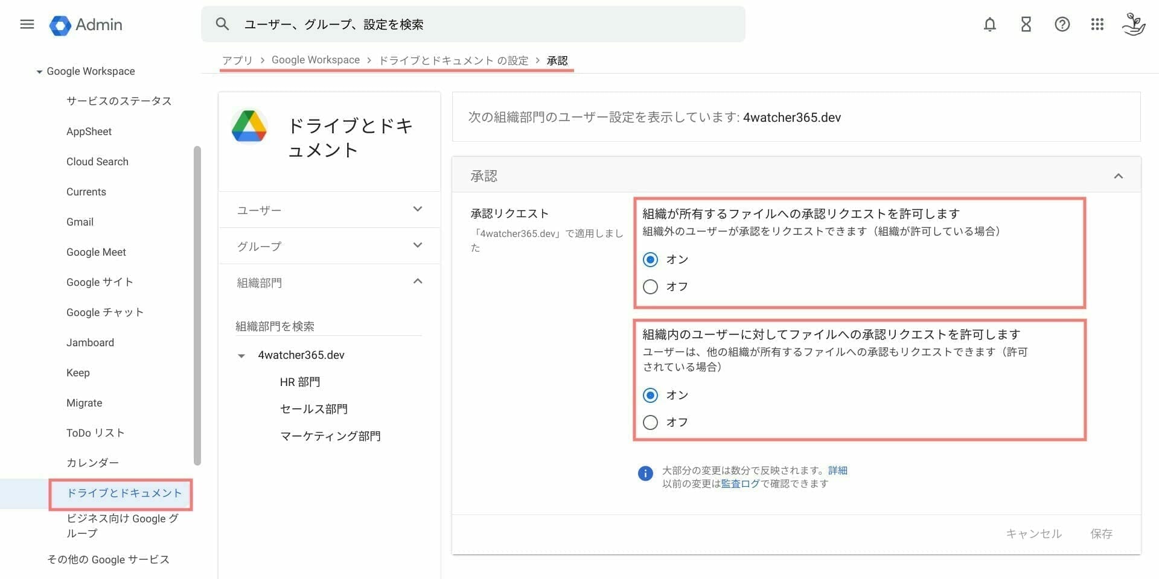Select オン for files owned by organization
Image resolution: width=1159 pixels, height=579 pixels.
click(x=650, y=259)
